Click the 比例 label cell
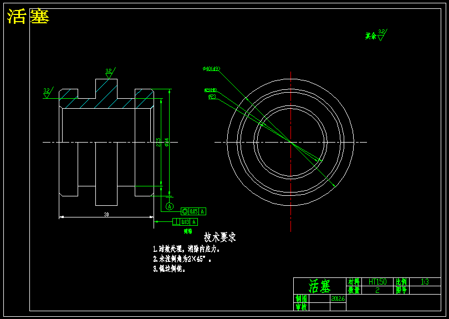449x319 pixels. click(x=401, y=282)
